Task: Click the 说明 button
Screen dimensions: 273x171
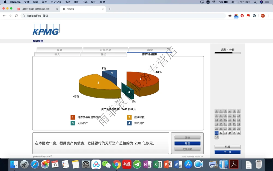Action: coord(227,146)
